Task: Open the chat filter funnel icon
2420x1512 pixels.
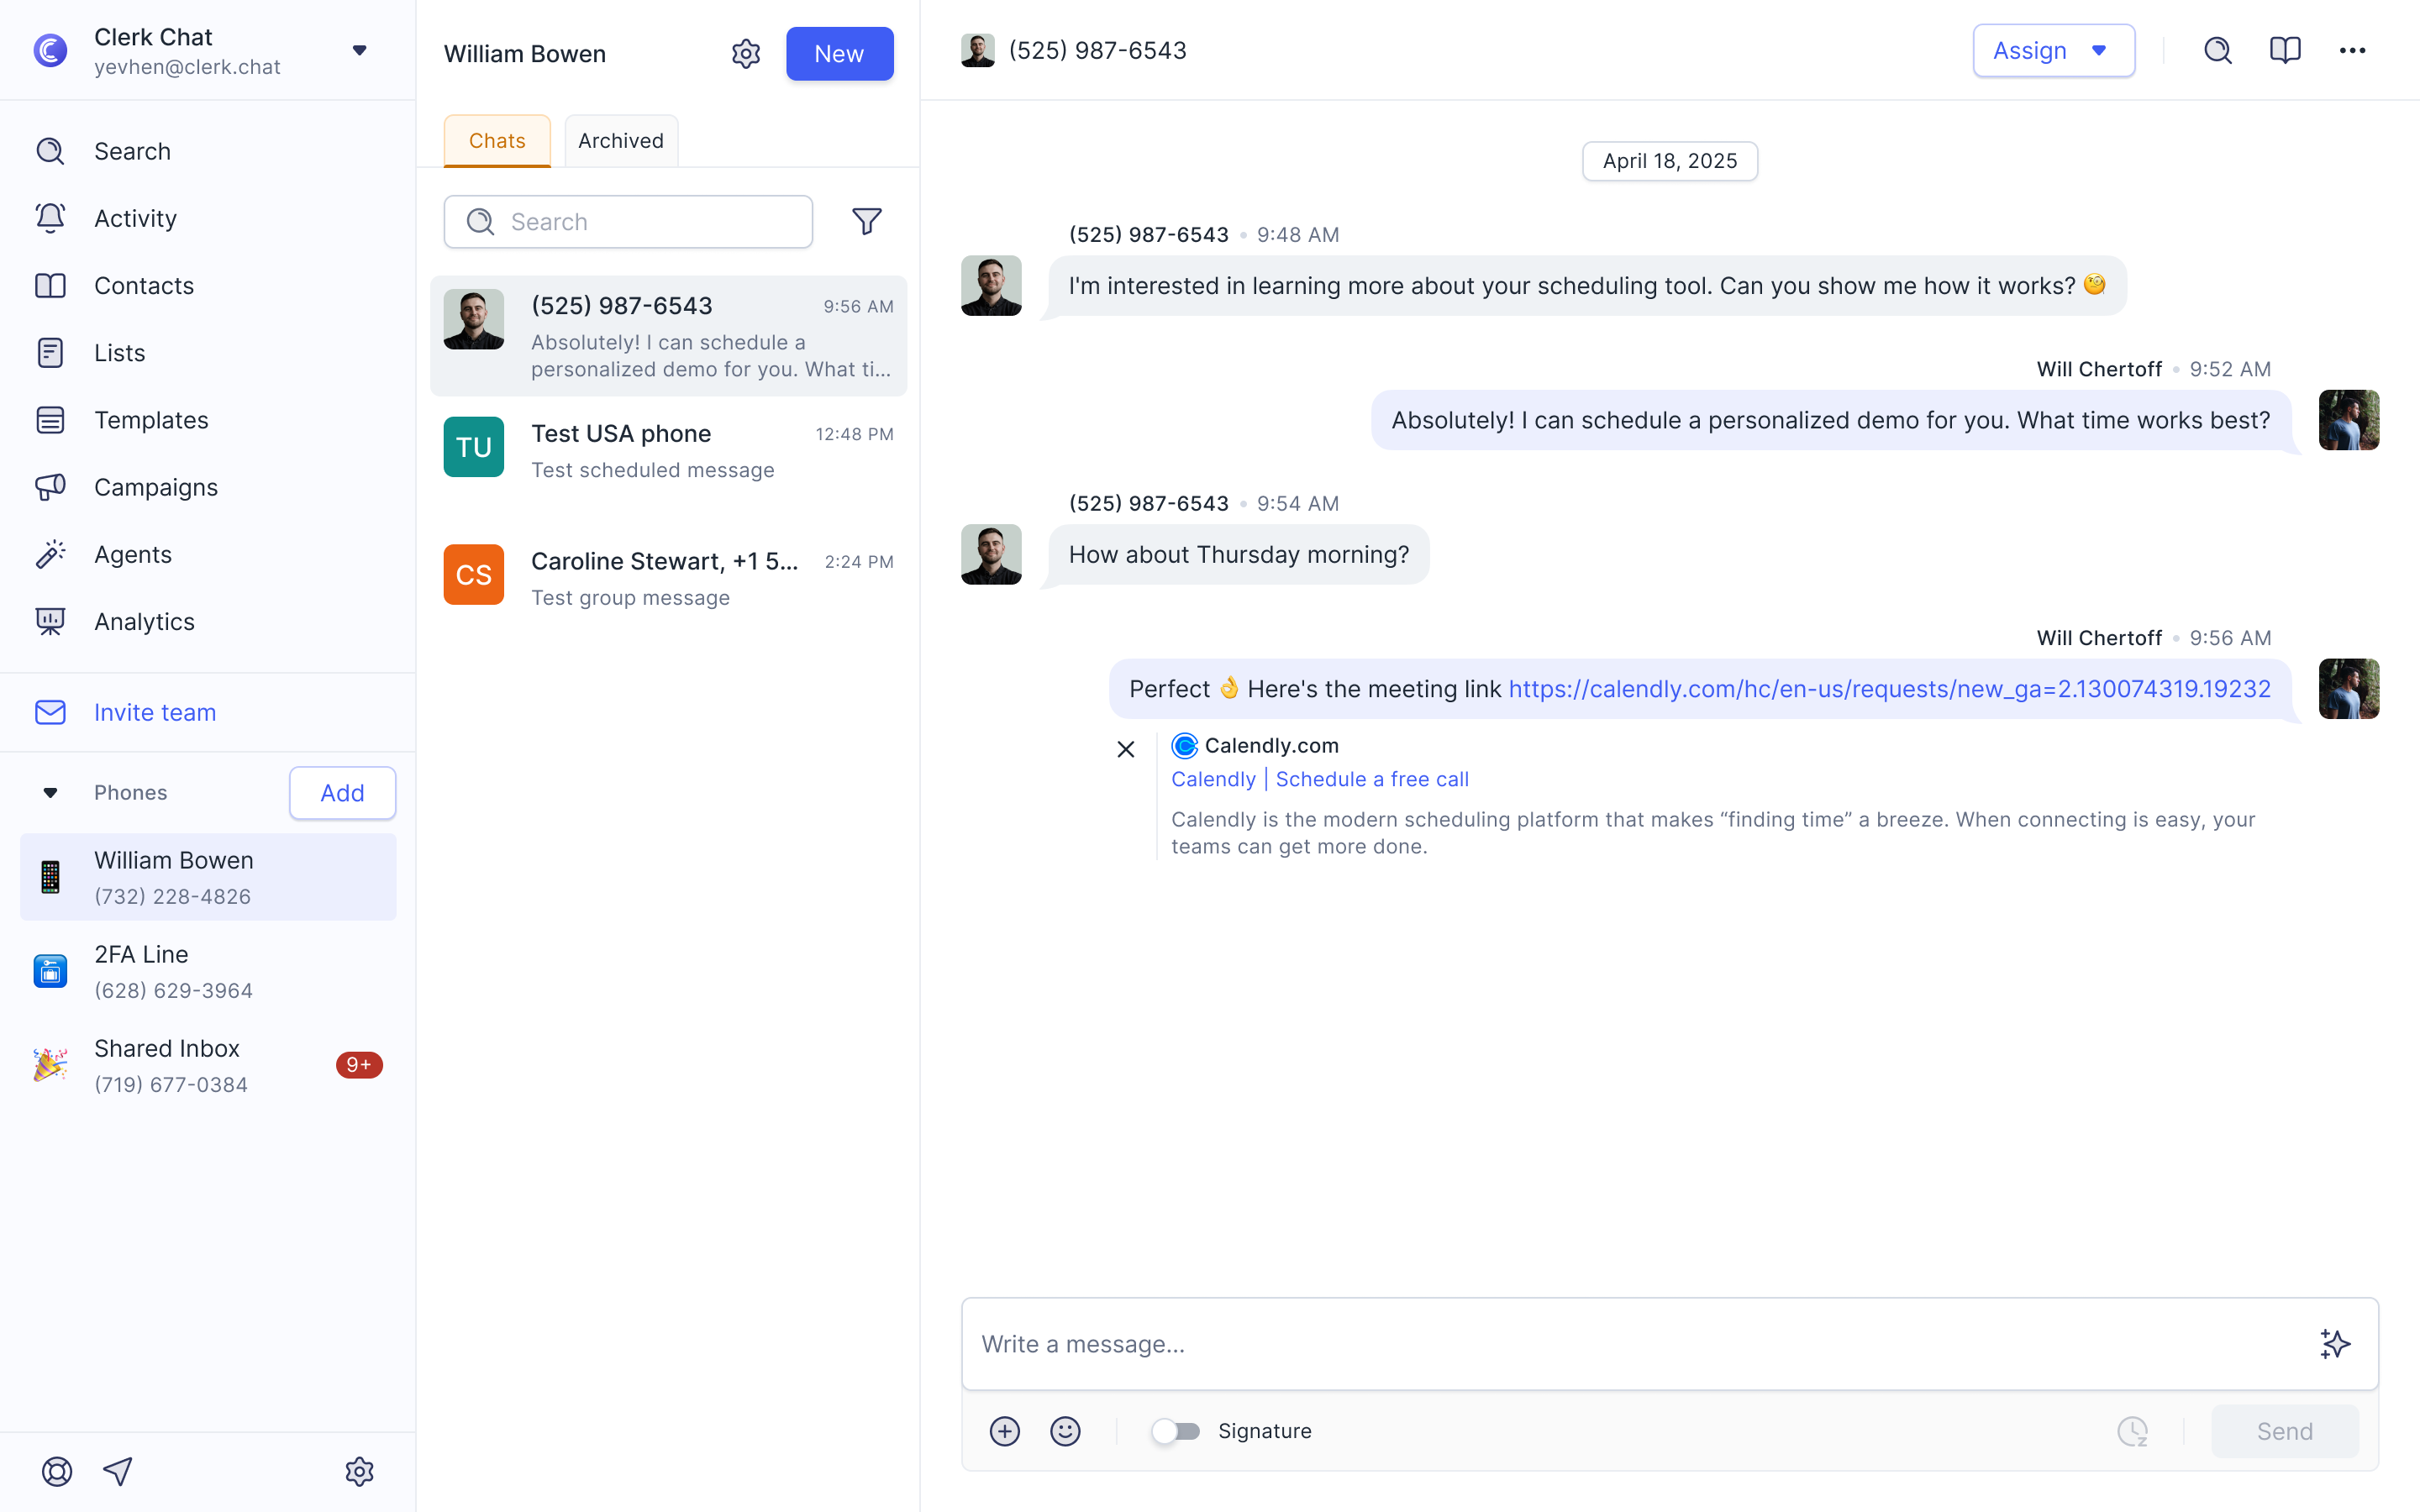Action: 867,222
